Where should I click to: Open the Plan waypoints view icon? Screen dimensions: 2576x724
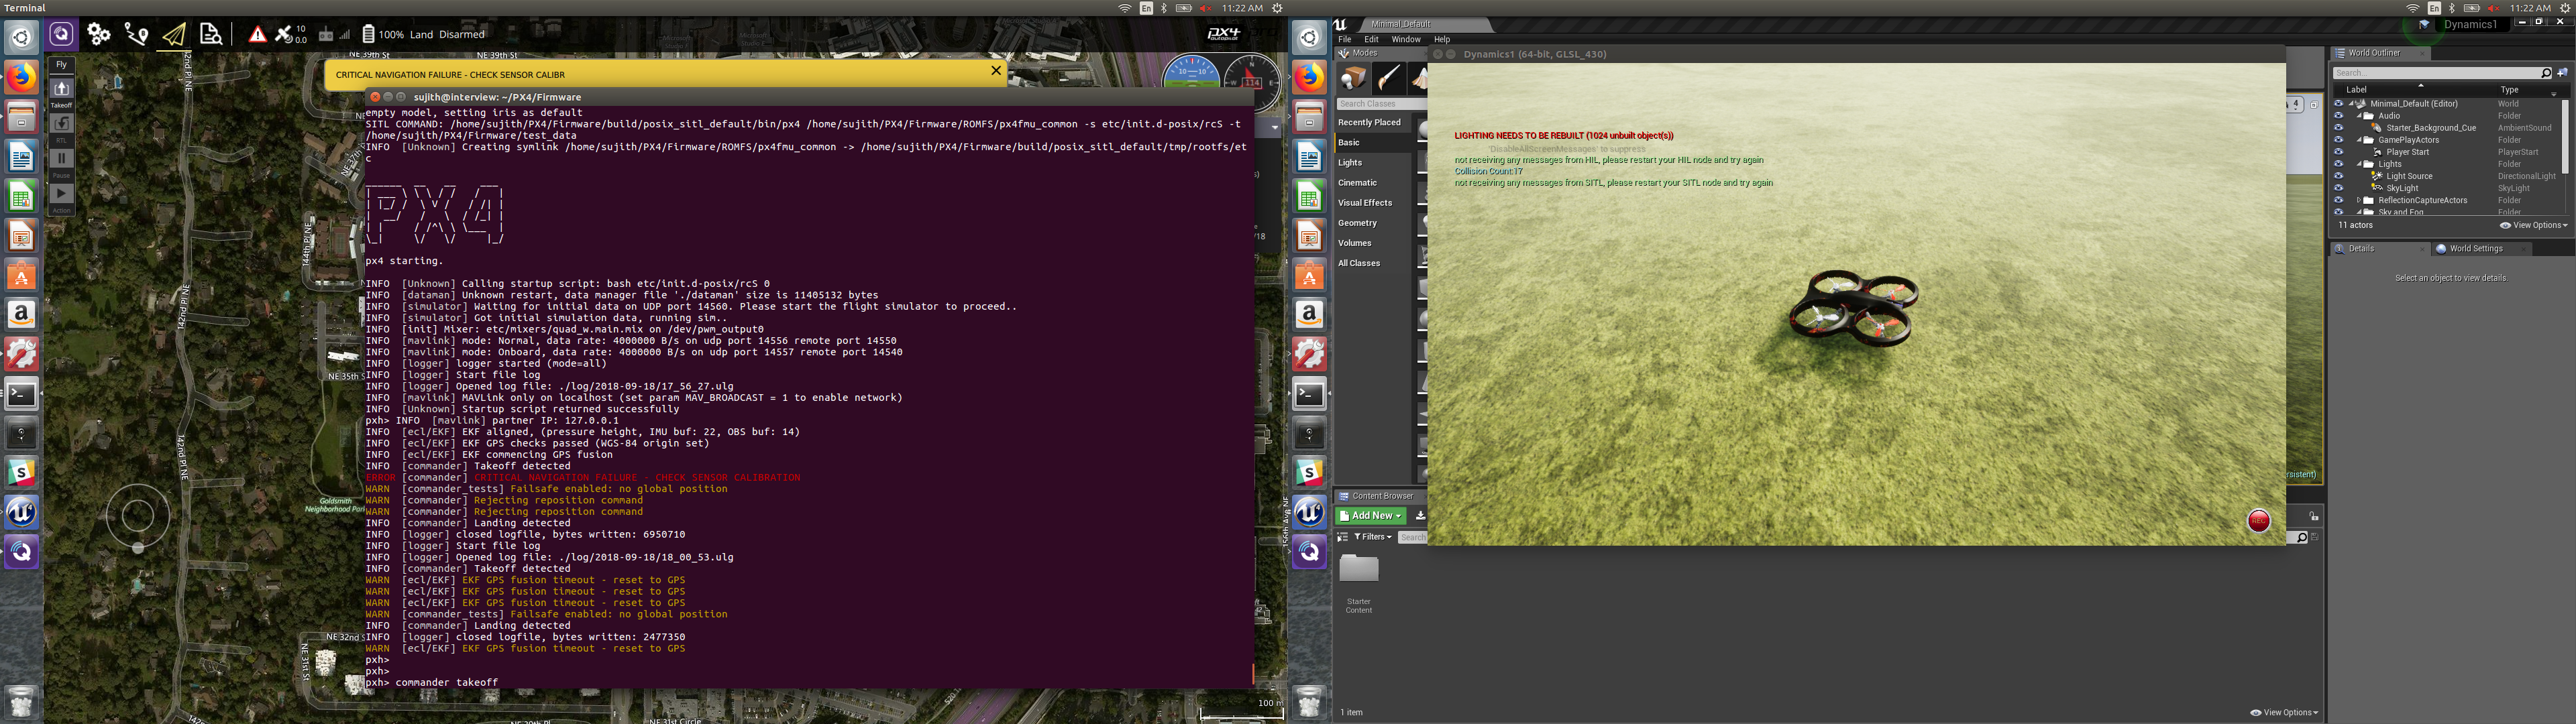coord(136,34)
